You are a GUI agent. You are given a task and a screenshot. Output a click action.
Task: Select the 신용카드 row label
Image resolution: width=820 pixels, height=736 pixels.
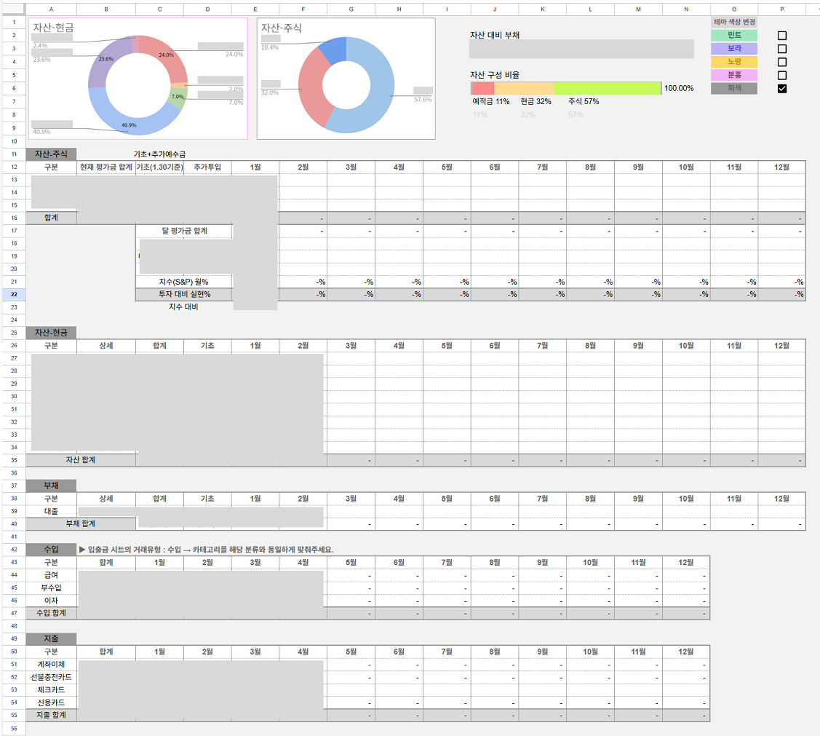[51, 703]
